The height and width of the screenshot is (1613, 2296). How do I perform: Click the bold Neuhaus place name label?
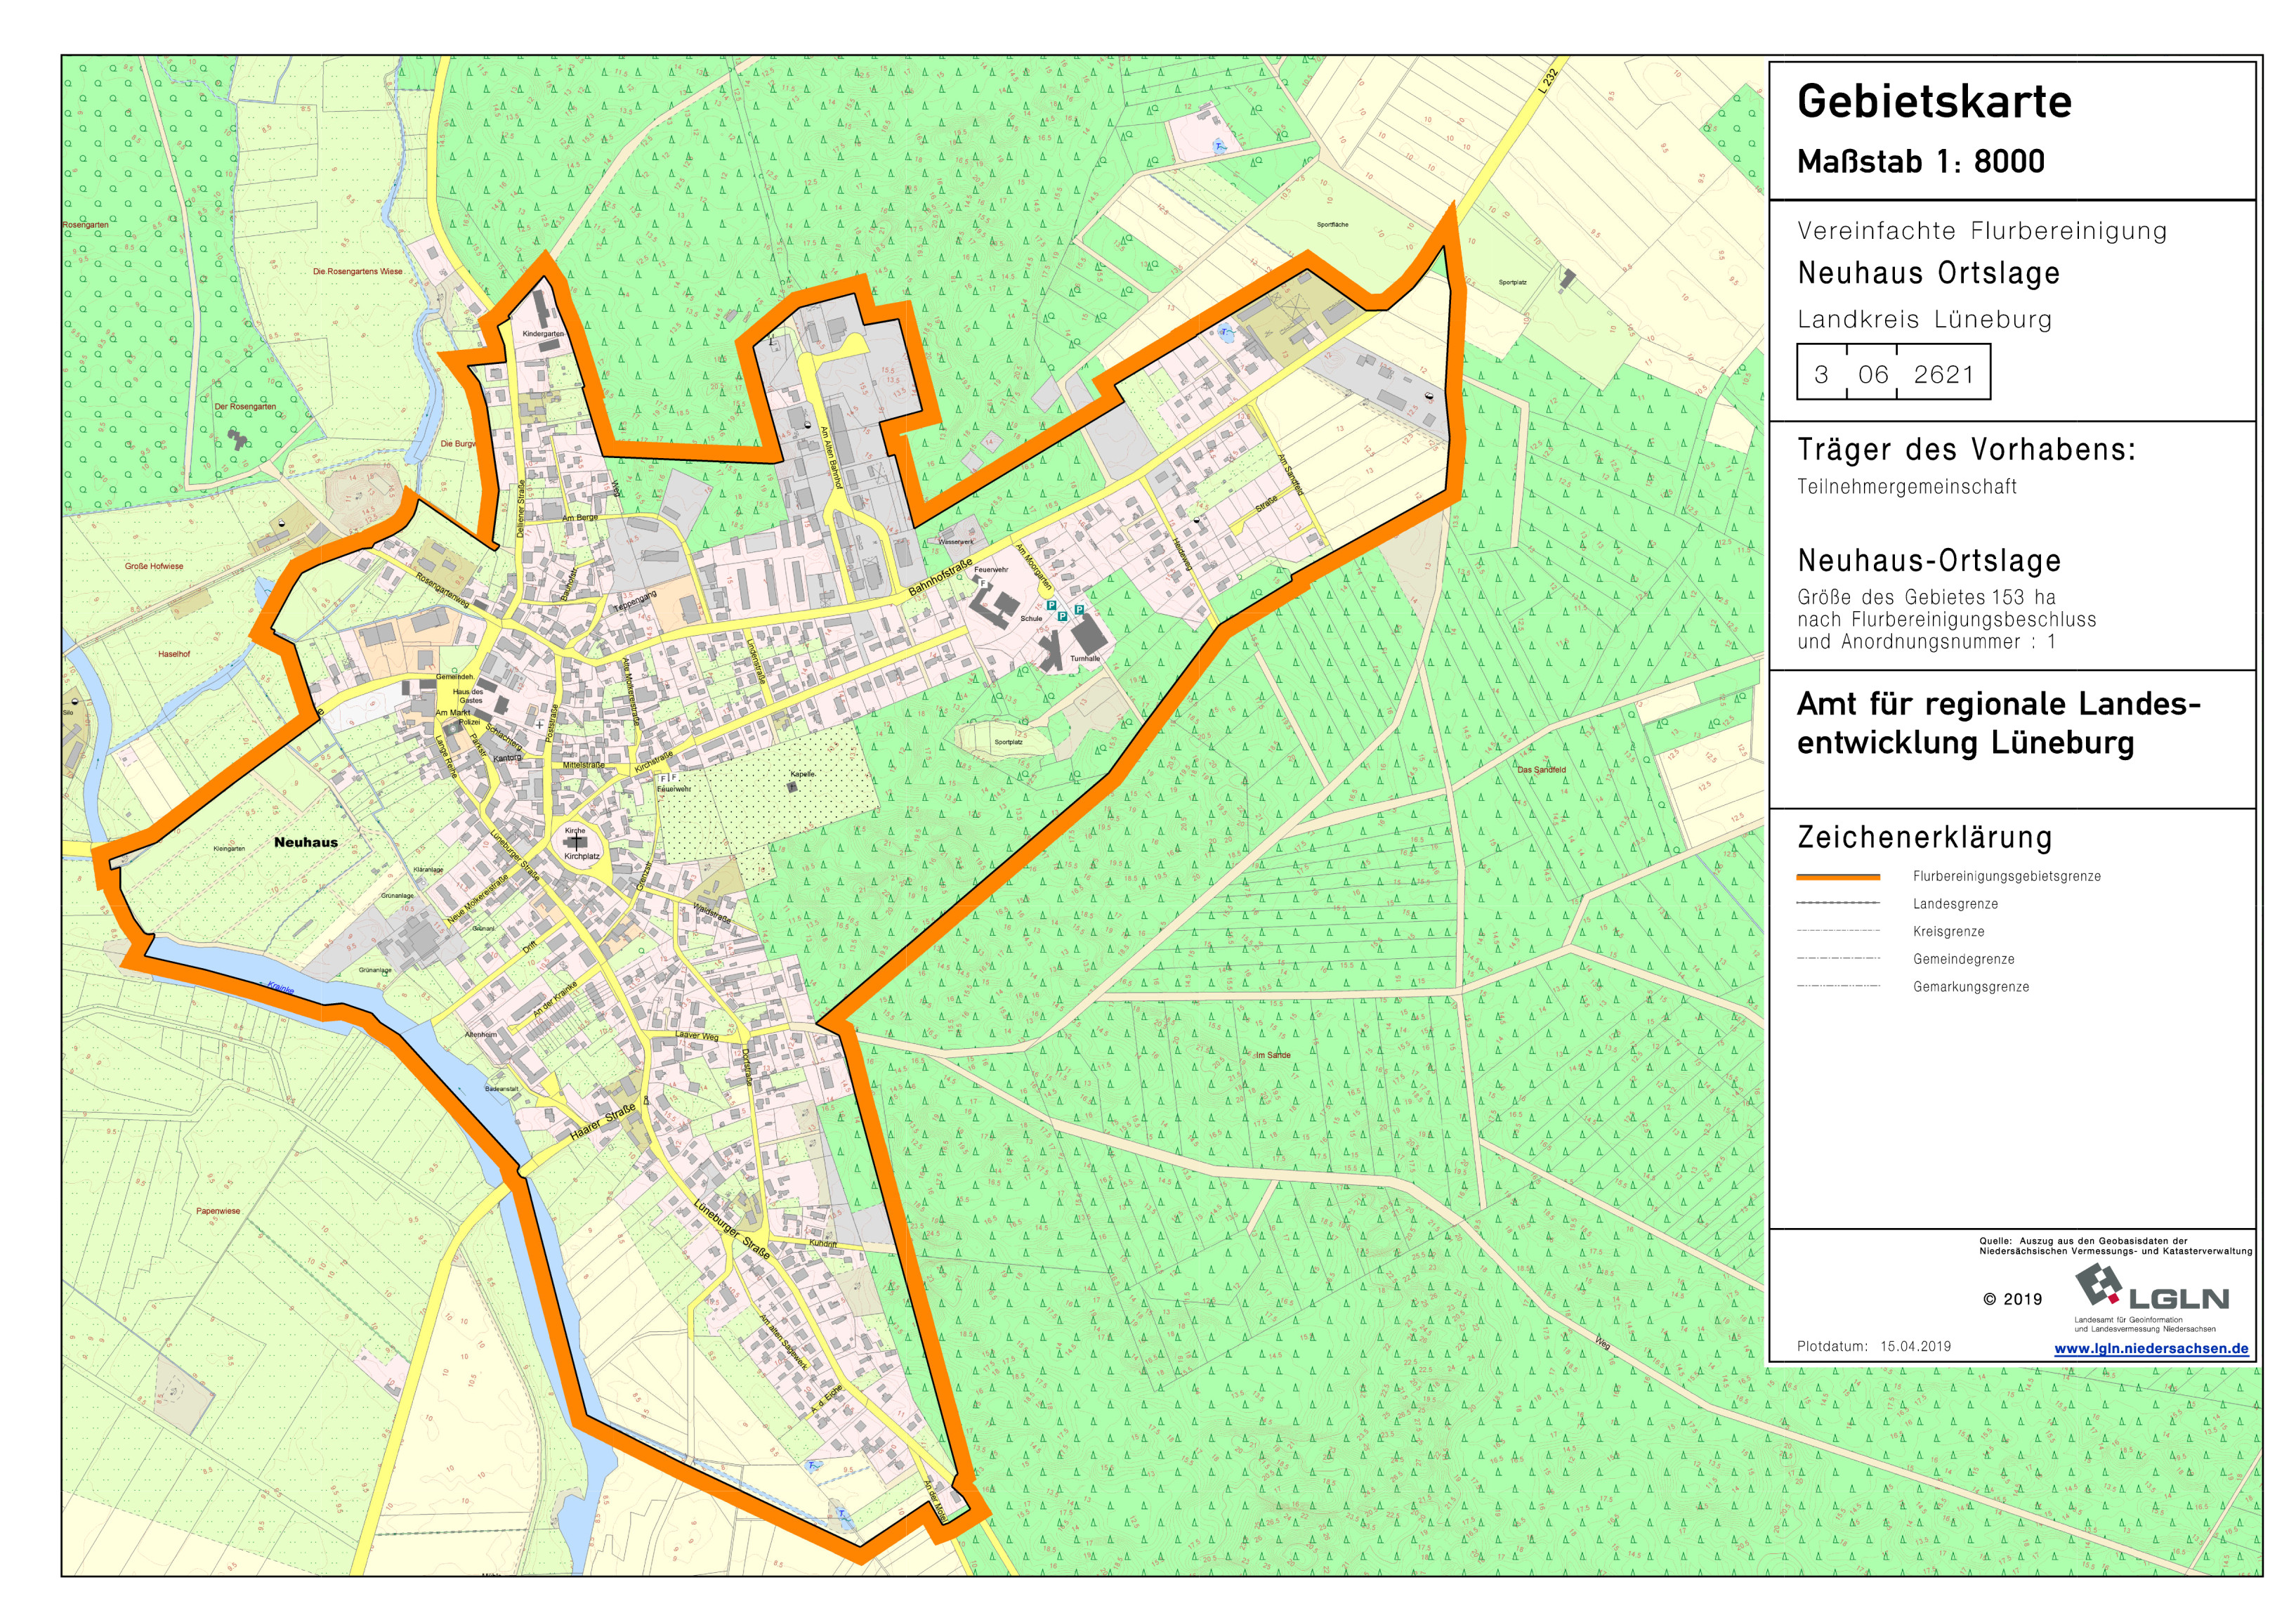click(306, 842)
